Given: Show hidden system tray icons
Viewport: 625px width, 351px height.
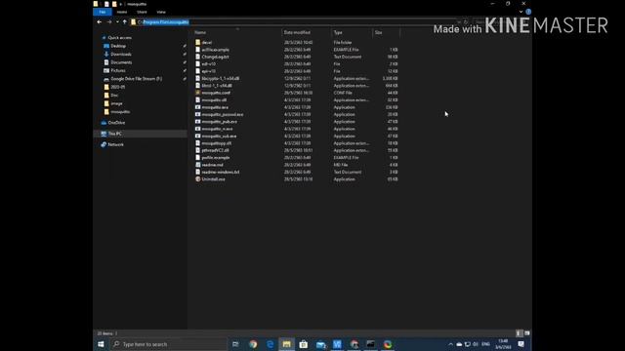Looking at the screenshot, I should (x=450, y=344).
